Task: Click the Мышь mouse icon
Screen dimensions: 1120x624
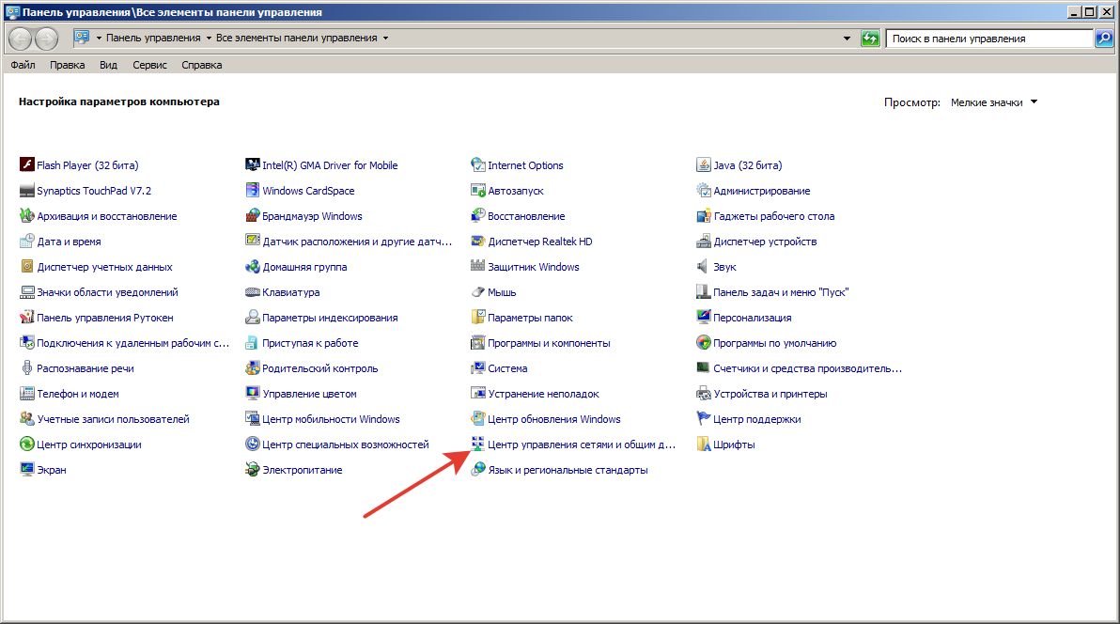Action: [x=478, y=292]
